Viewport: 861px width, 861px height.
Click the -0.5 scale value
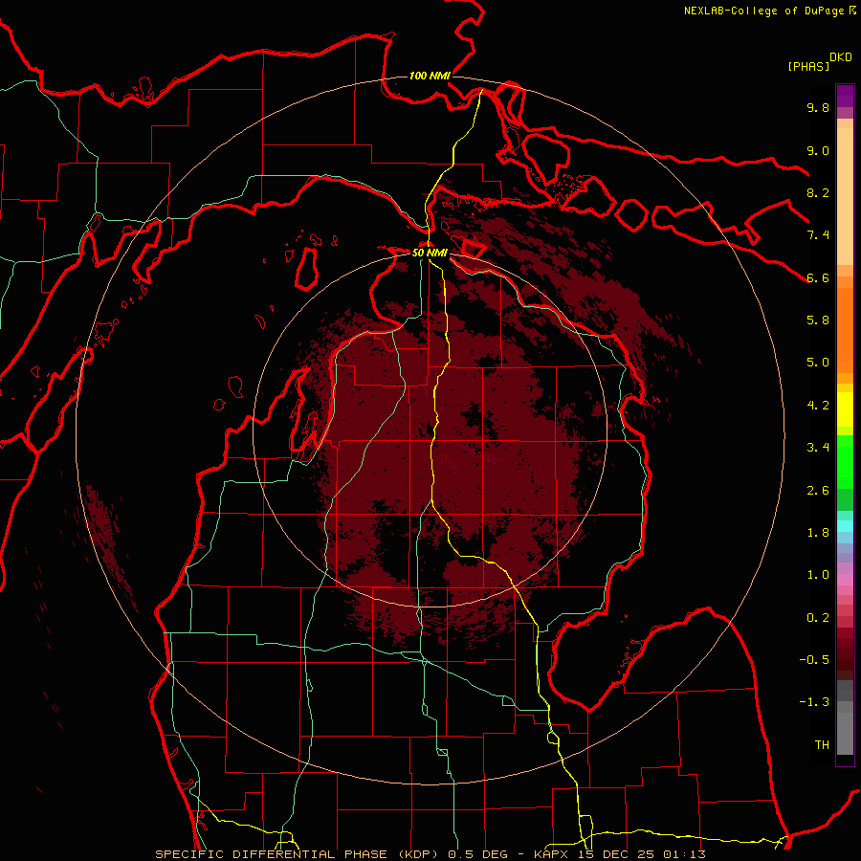tap(814, 660)
